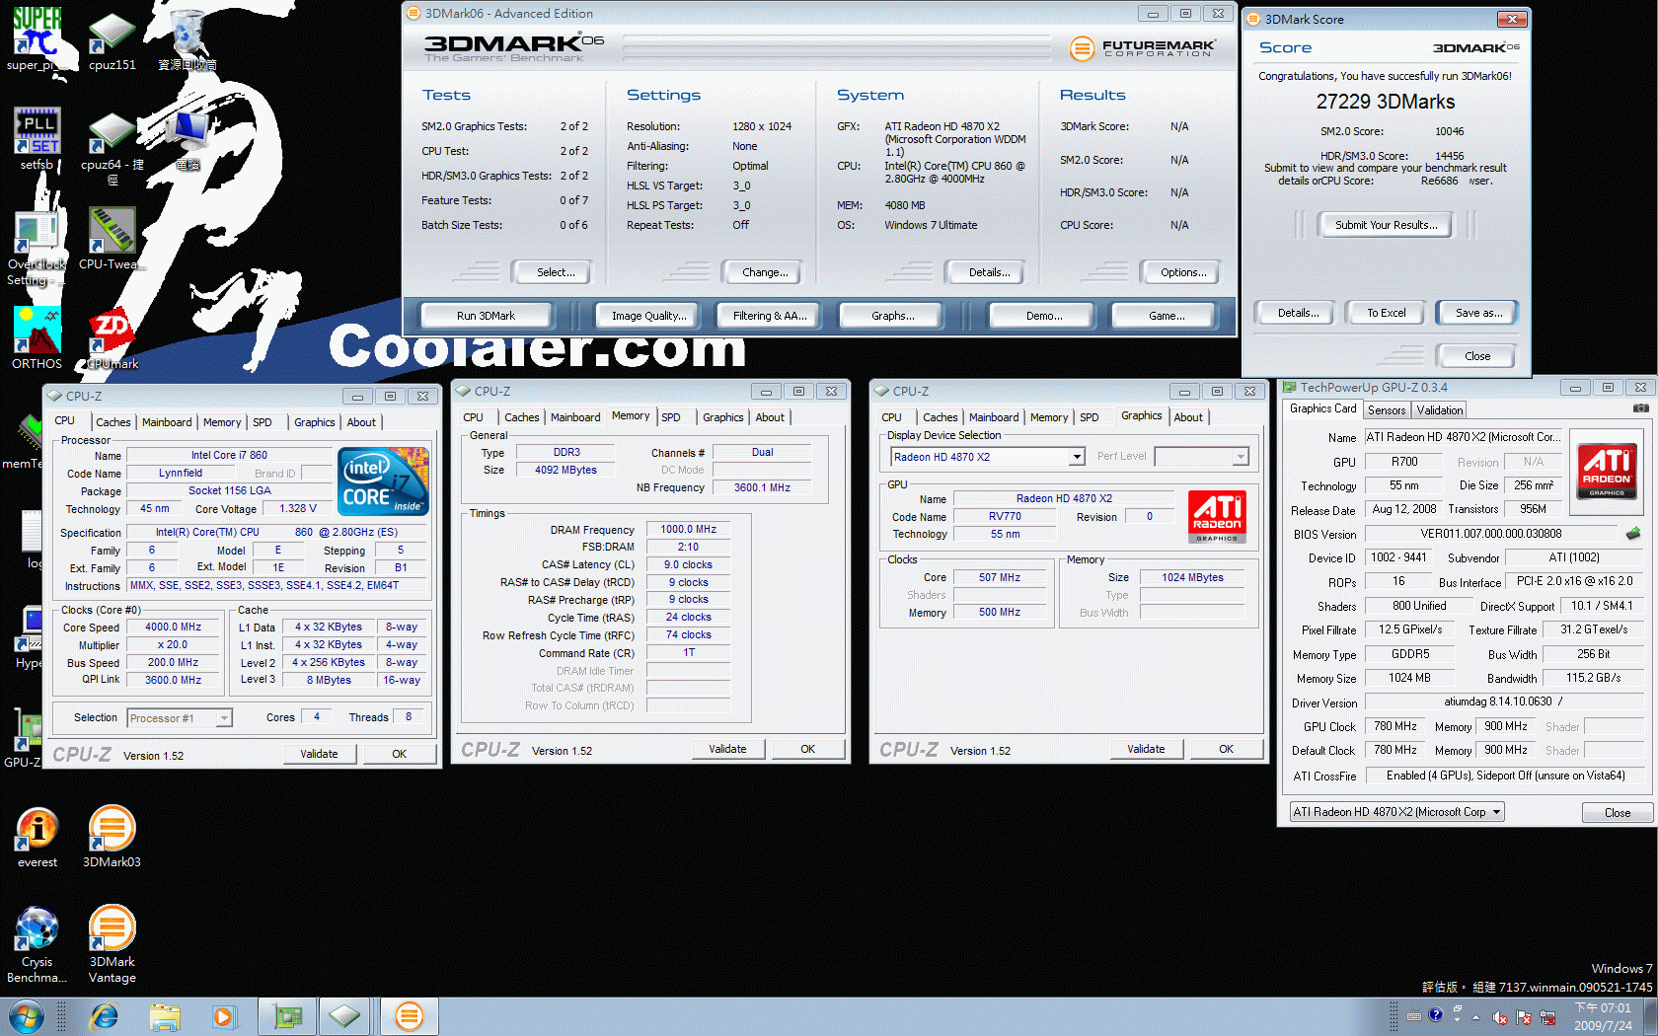Screen dimensions: 1658x1036
Task: Click Close button in GPU-Z
Action: tap(1617, 813)
